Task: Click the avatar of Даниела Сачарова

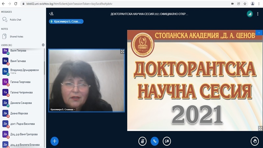Action: pyautogui.click(x=5, y=103)
